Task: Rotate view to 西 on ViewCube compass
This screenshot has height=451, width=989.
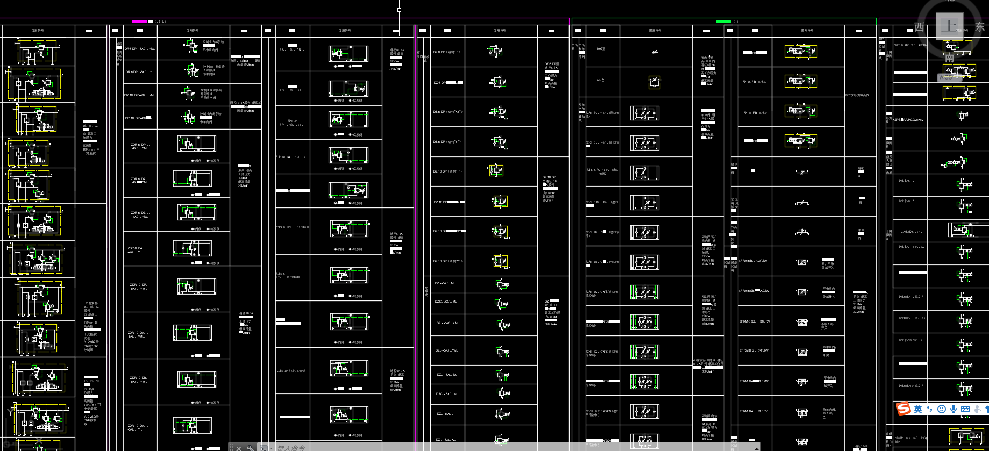Action: click(x=920, y=27)
